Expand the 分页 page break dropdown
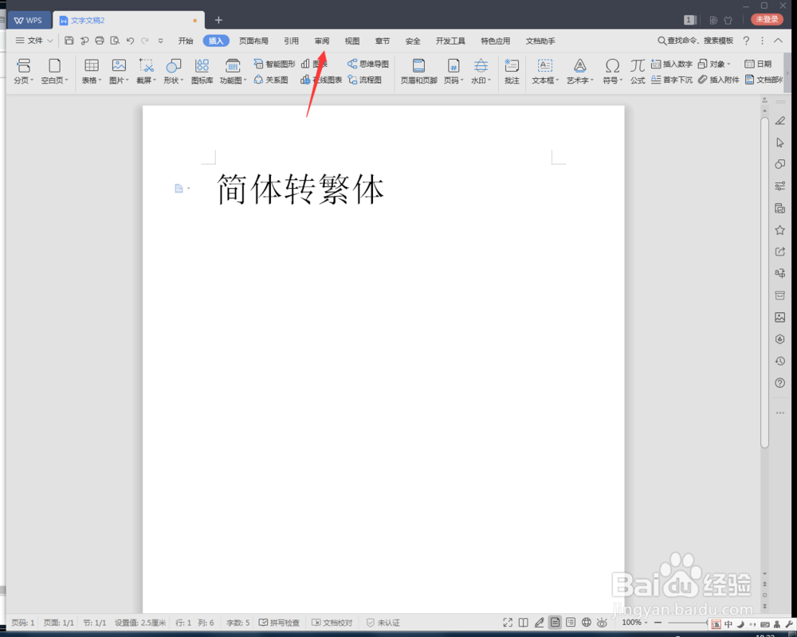Image resolution: width=797 pixels, height=637 pixels. click(32, 80)
